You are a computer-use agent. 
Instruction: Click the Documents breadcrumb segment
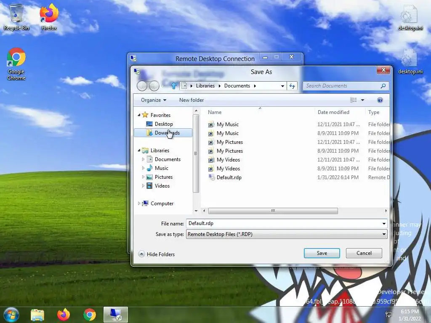pyautogui.click(x=237, y=86)
